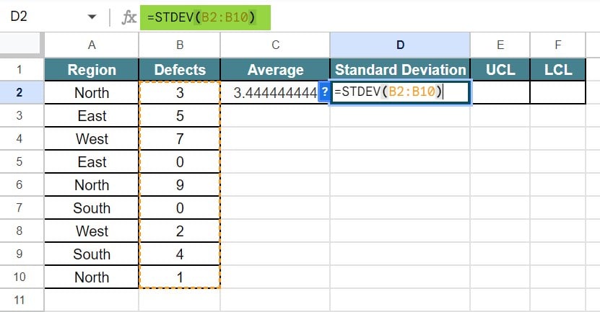
Task: Click West in row 4
Action: (92, 138)
